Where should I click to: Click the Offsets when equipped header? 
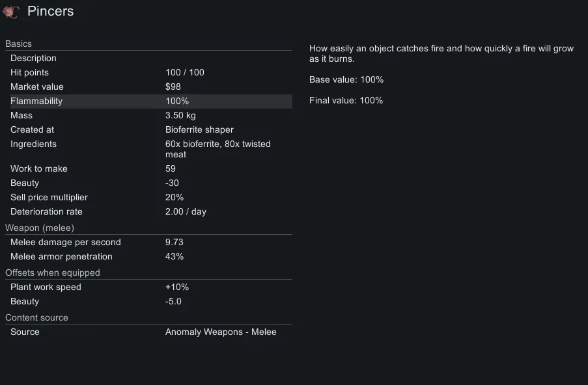tap(53, 273)
